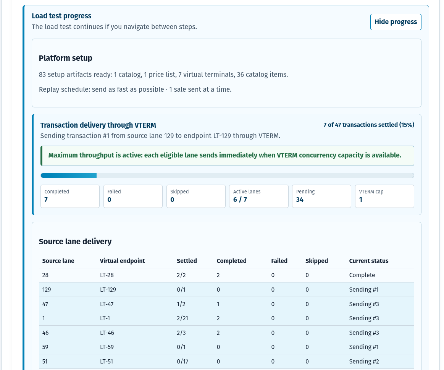Click the 2/21 settled cell
This screenshot has height=370, width=444.
[x=182, y=318]
